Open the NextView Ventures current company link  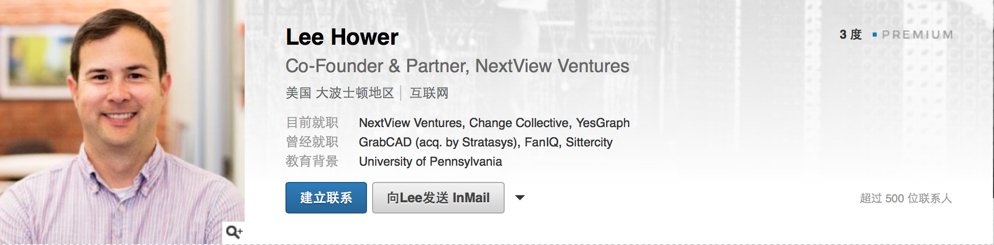coord(410,123)
